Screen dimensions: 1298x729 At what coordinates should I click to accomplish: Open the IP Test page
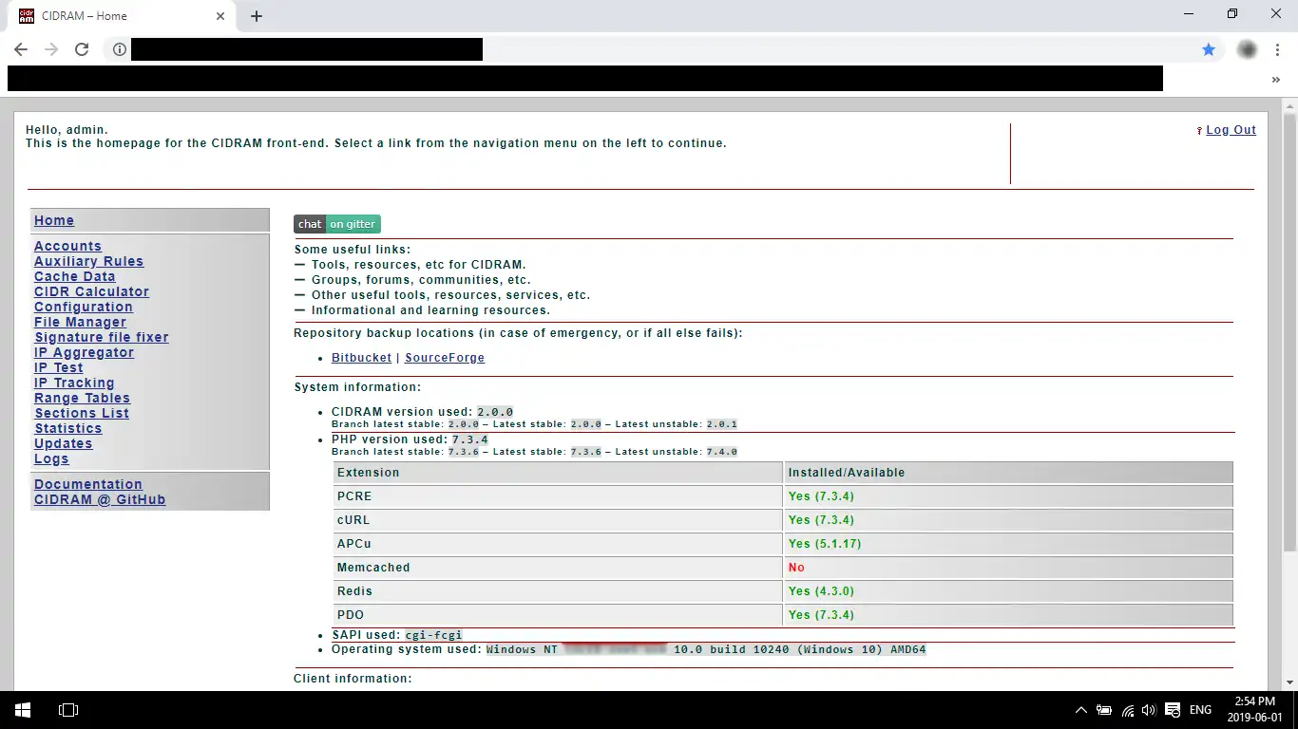point(59,367)
